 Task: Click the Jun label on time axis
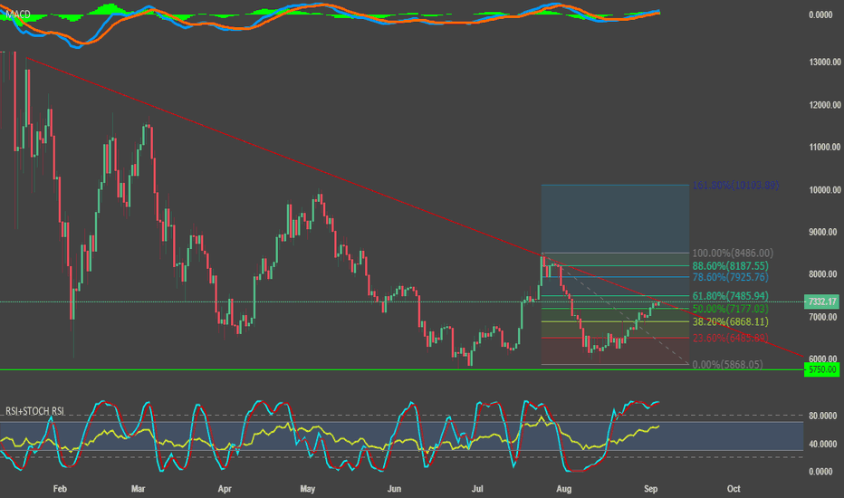tap(395, 489)
